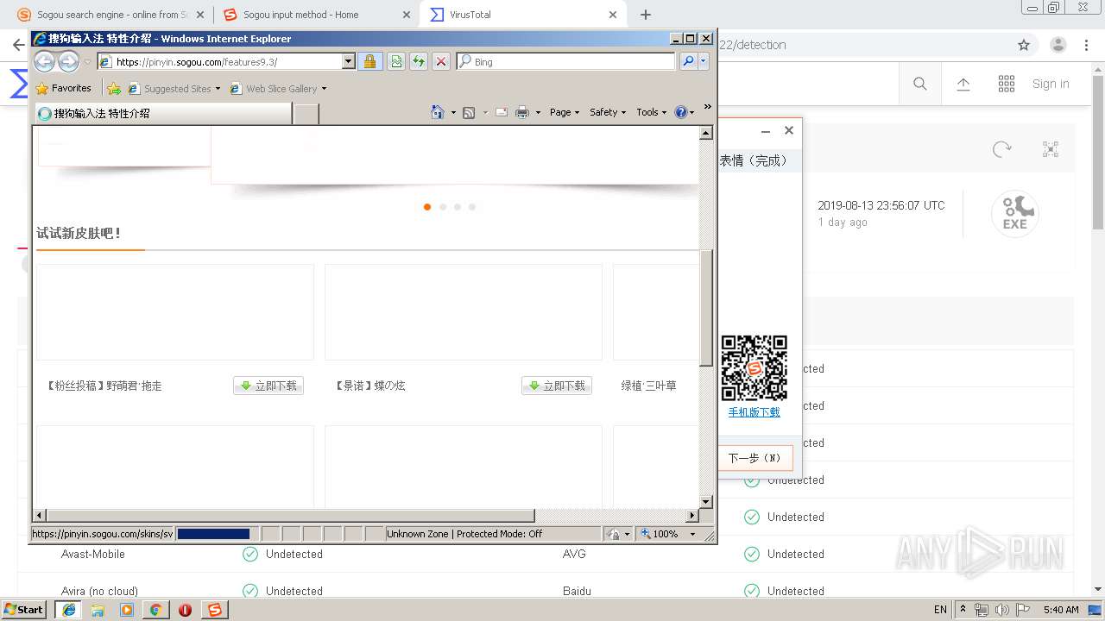The image size is (1105, 621).
Task: Select the fourth carousel dot
Action: [x=472, y=207]
